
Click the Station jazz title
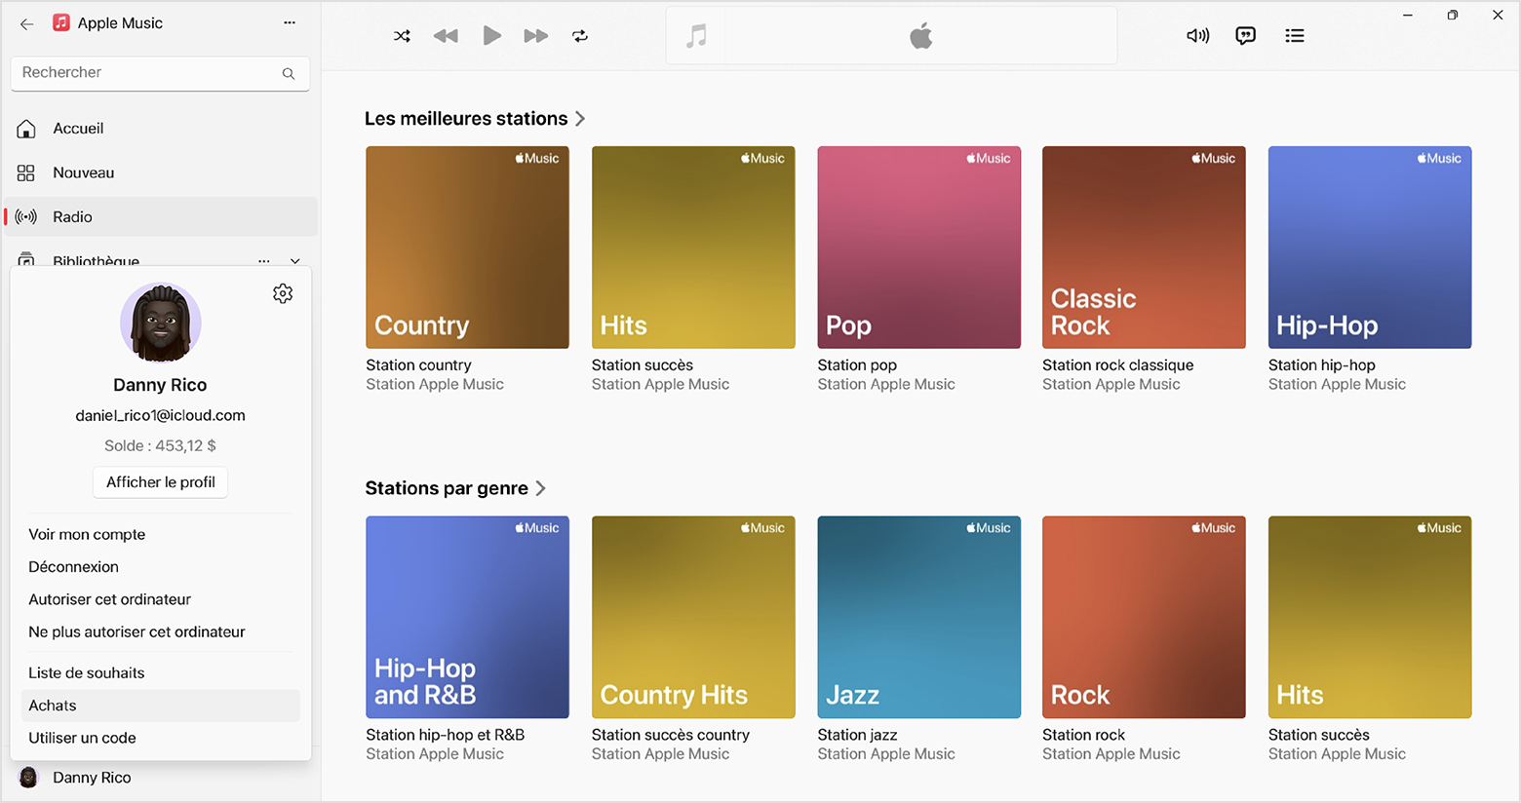pos(857,735)
